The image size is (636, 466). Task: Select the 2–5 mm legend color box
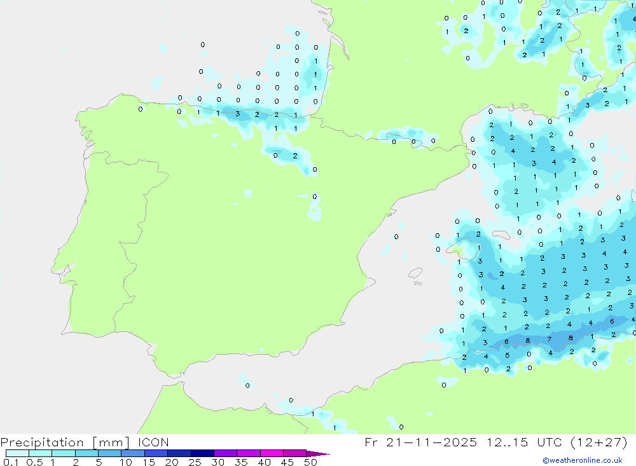pos(86,453)
